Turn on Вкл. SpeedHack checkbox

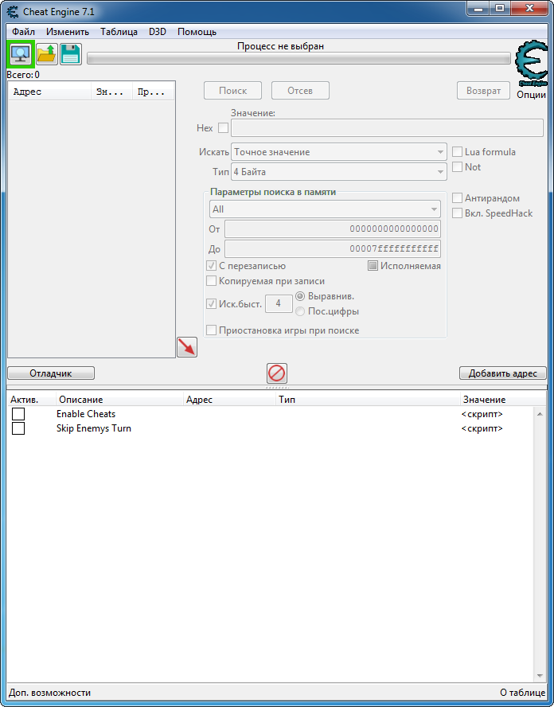pyautogui.click(x=457, y=213)
